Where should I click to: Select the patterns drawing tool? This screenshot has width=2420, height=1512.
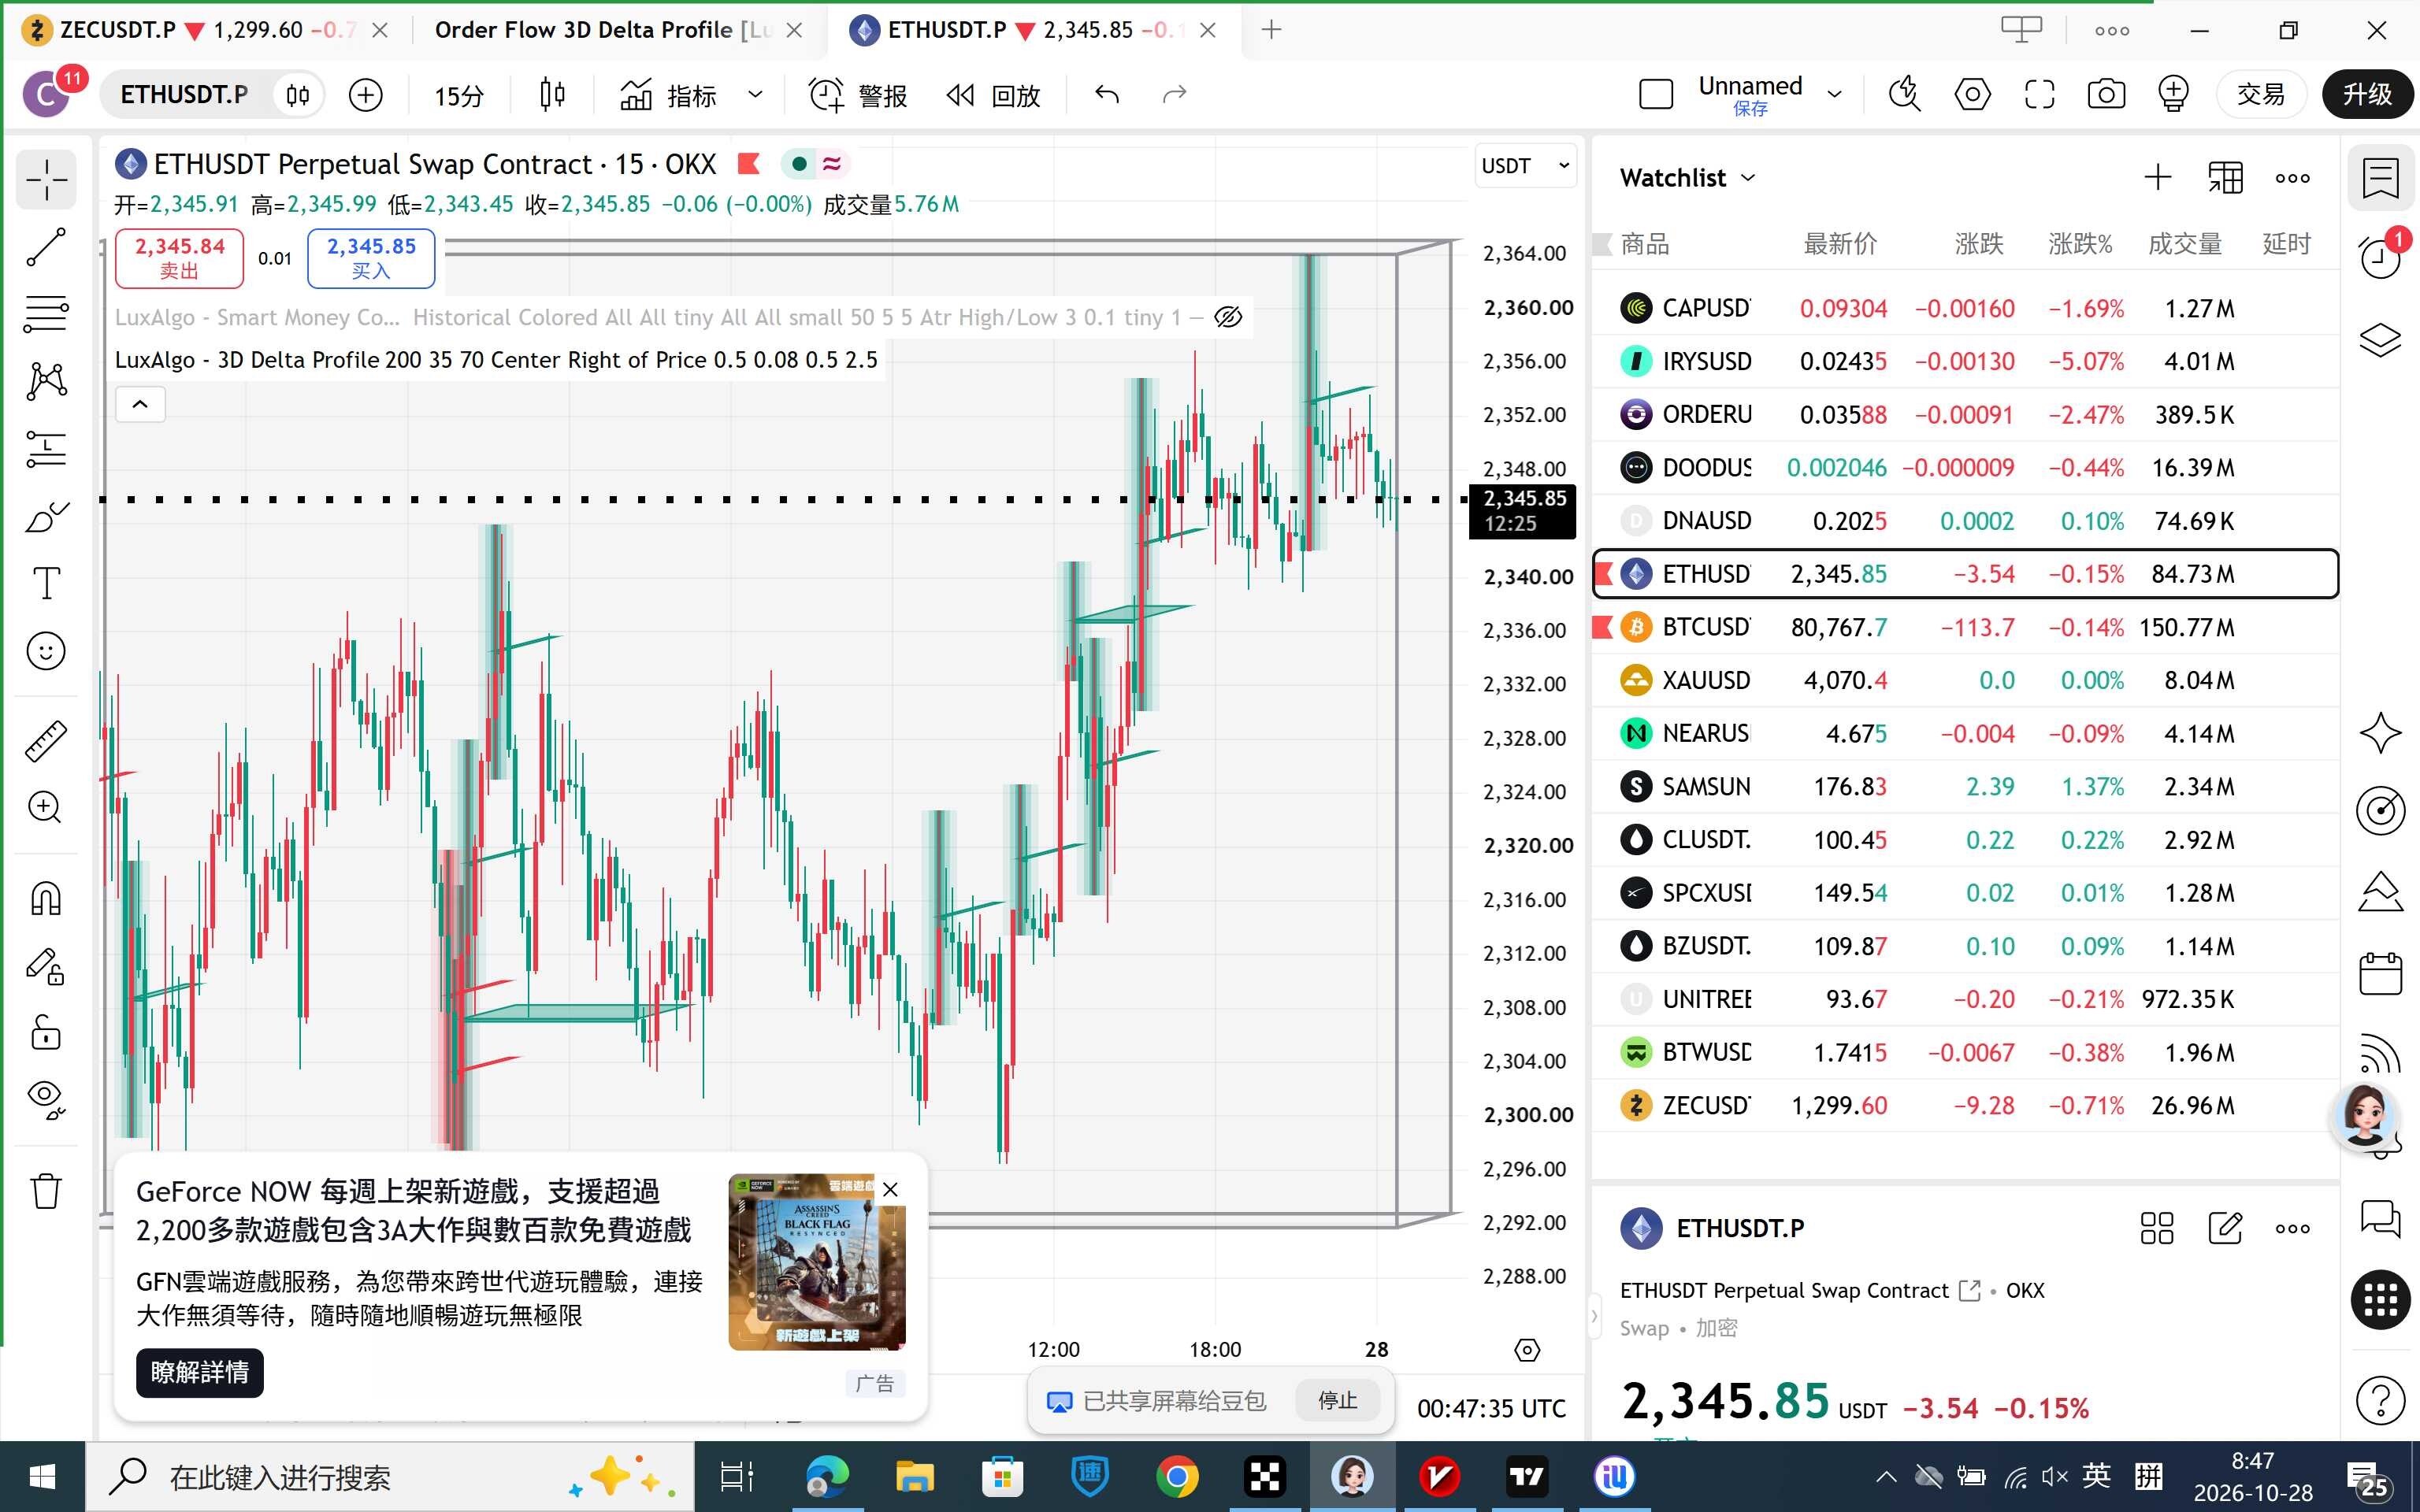click(46, 381)
